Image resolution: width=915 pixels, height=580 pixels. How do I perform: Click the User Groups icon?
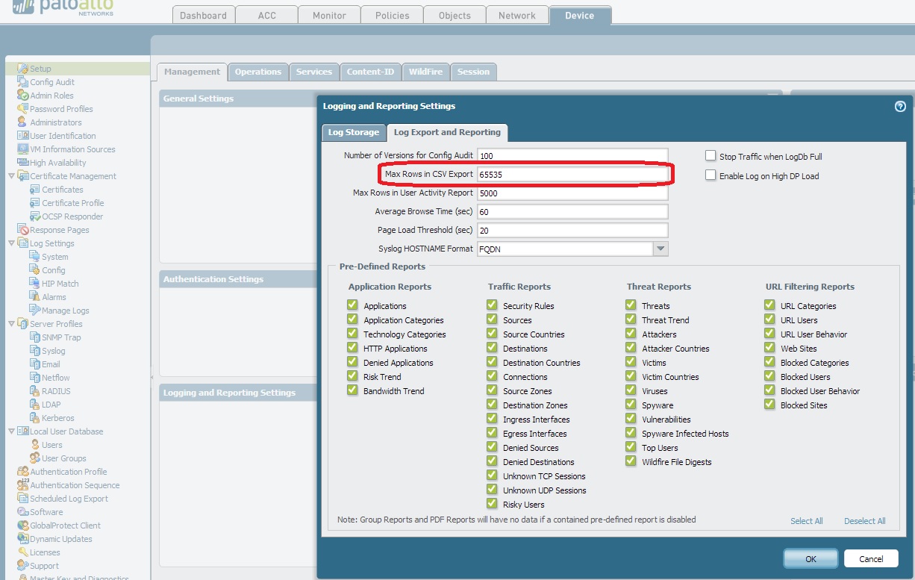click(35, 458)
